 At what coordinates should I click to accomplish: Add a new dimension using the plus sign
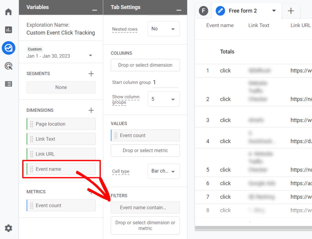pos(91,110)
